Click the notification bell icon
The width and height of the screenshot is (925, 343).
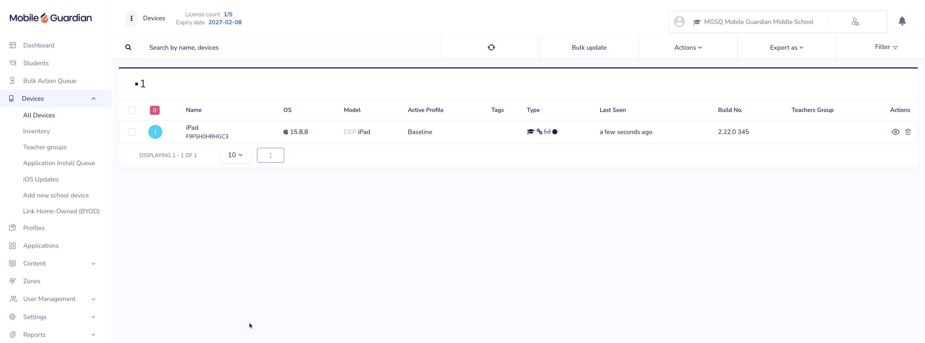(902, 21)
